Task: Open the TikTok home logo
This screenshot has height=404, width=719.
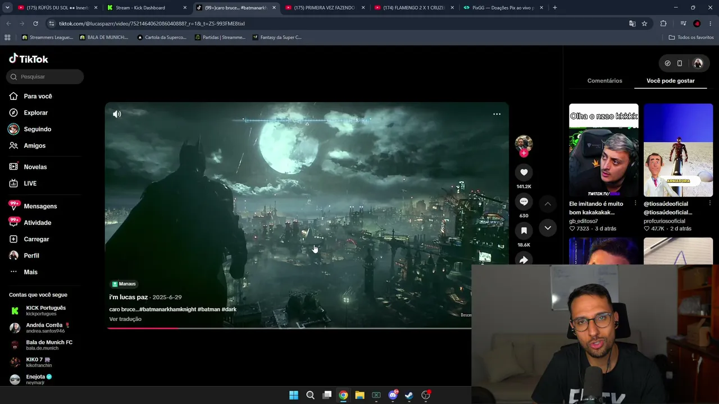Action: [29, 59]
